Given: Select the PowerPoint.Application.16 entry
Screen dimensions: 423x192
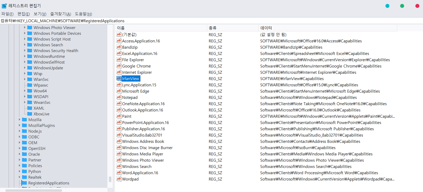Looking at the screenshot, I should [x=145, y=122].
